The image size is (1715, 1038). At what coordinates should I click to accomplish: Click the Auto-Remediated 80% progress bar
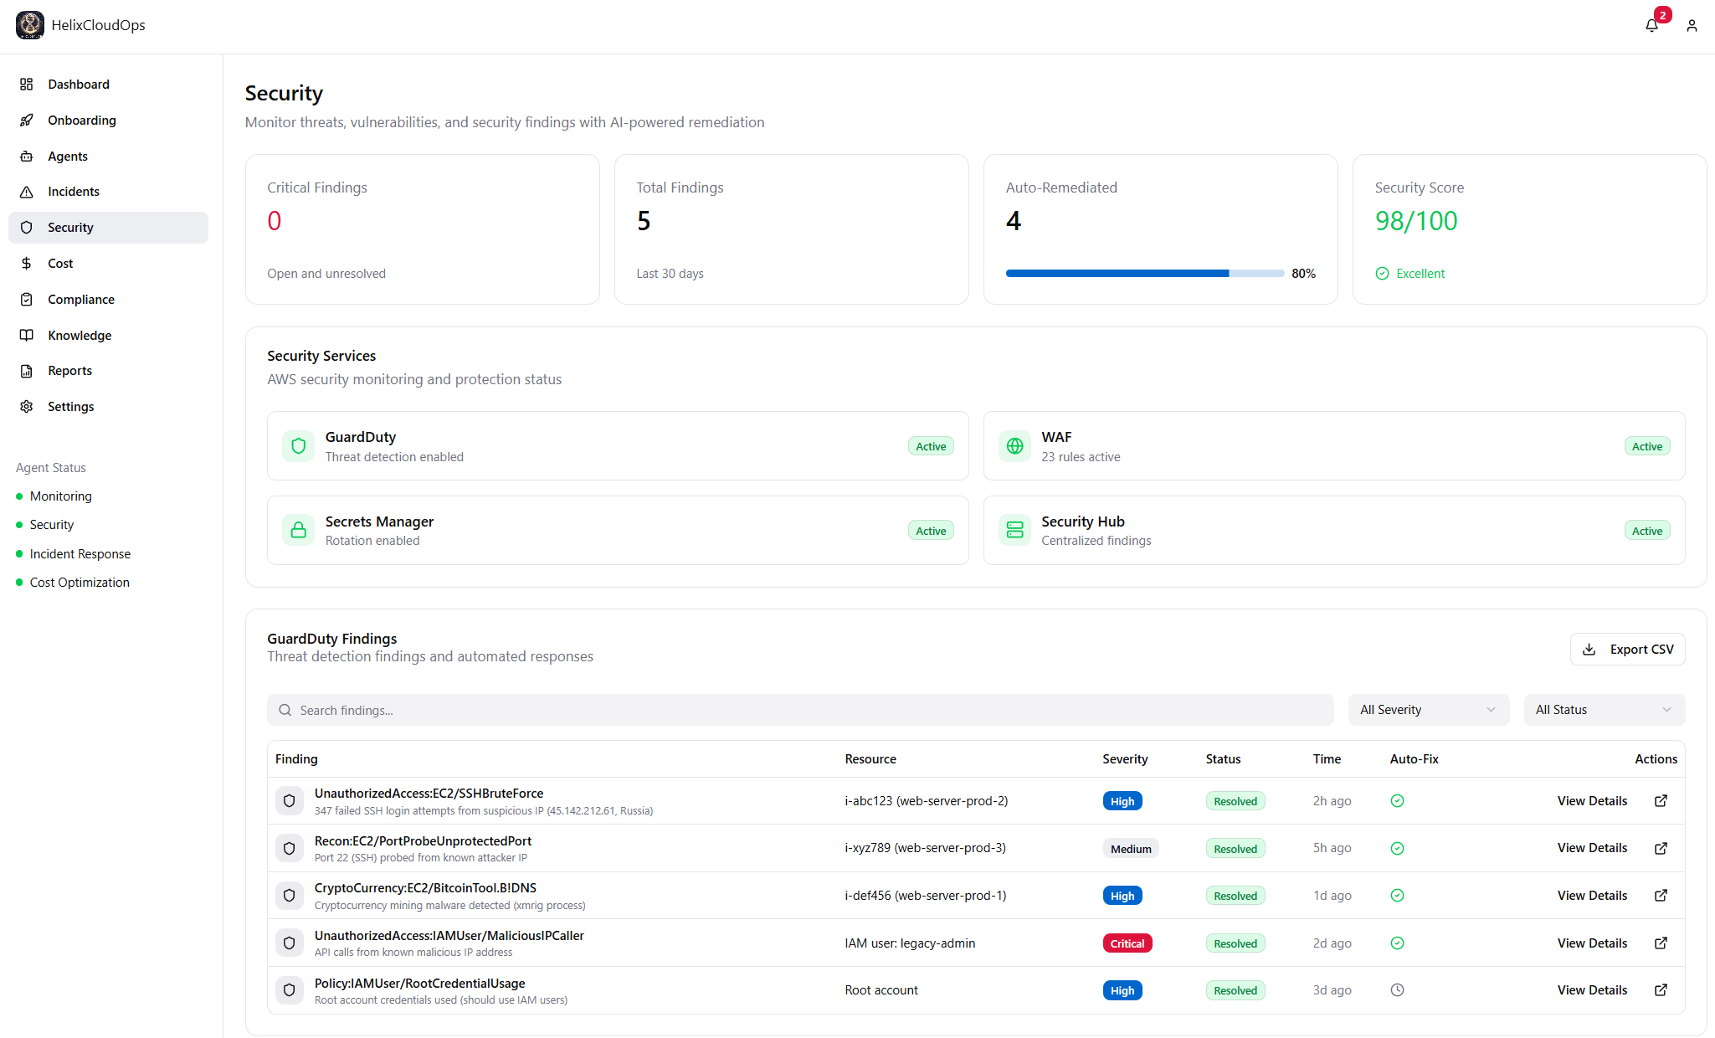click(x=1144, y=274)
